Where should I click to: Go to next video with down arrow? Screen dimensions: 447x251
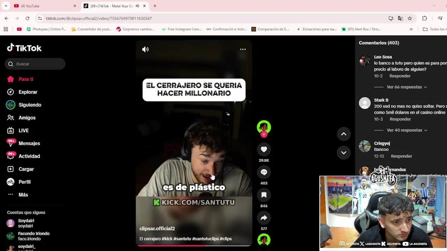[x=344, y=153]
